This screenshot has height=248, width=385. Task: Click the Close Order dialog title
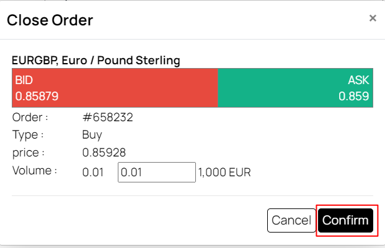[50, 20]
